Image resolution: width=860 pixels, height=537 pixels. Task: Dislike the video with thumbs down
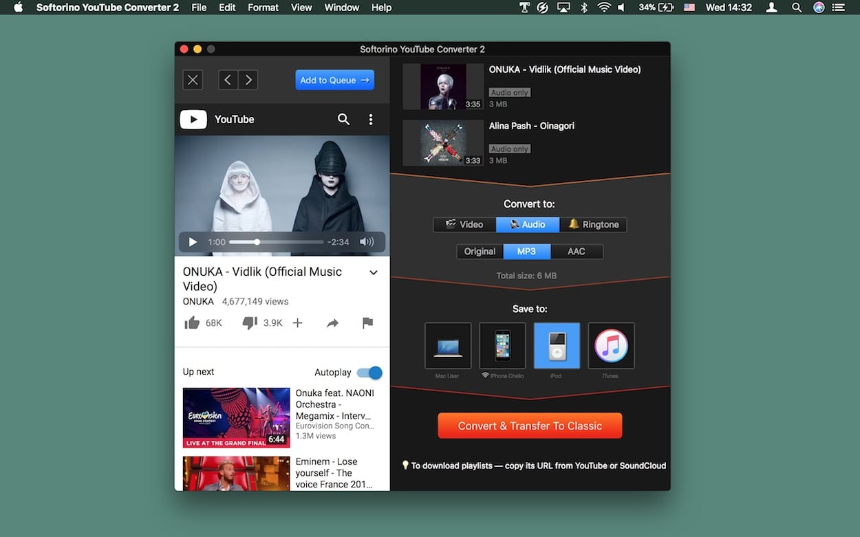250,322
